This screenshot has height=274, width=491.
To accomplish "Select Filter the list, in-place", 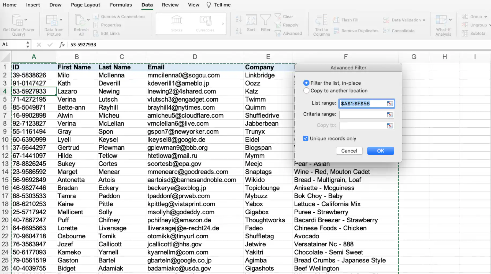I will click(306, 83).
